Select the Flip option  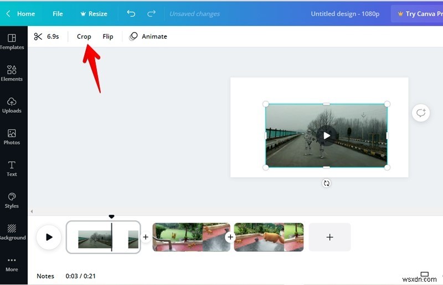pos(108,36)
